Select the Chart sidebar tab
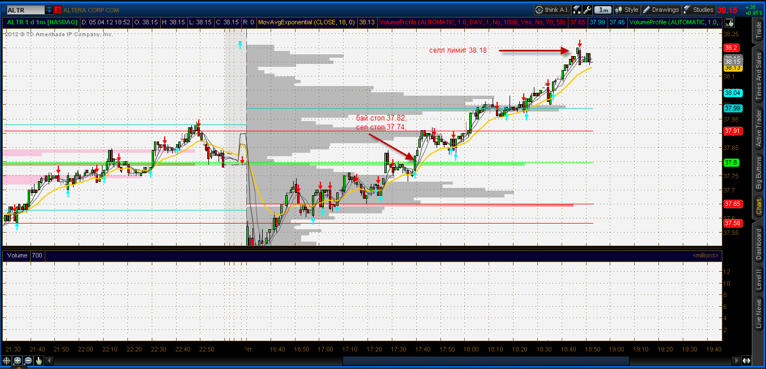 click(x=759, y=207)
